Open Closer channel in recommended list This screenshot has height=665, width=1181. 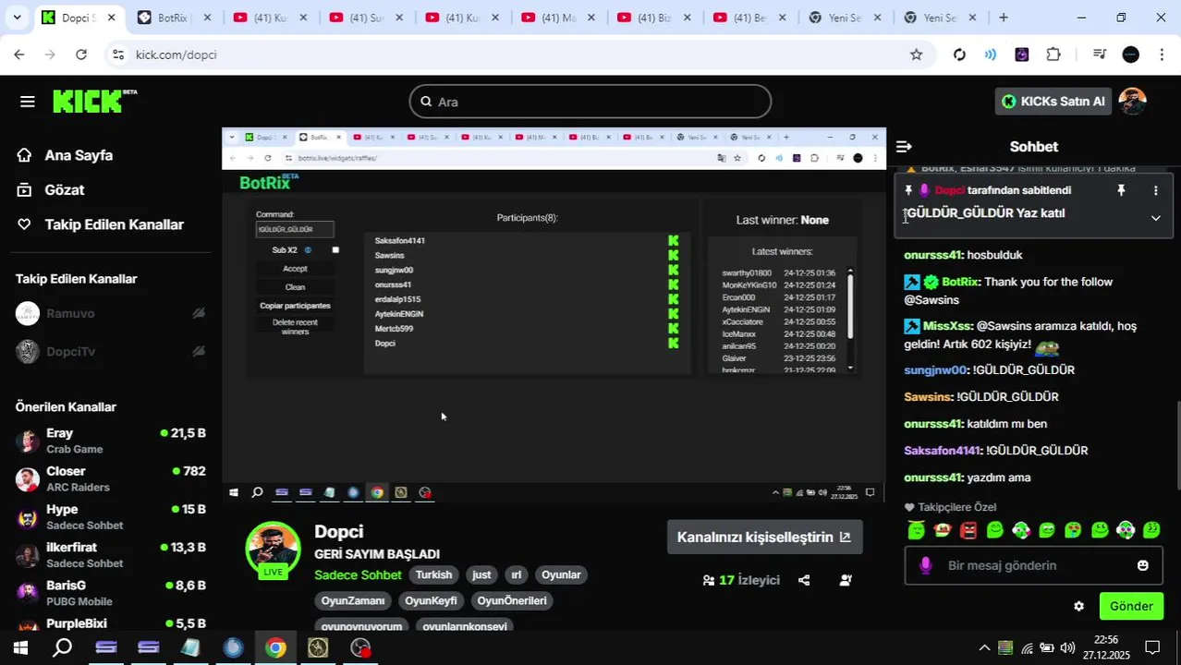(111, 478)
